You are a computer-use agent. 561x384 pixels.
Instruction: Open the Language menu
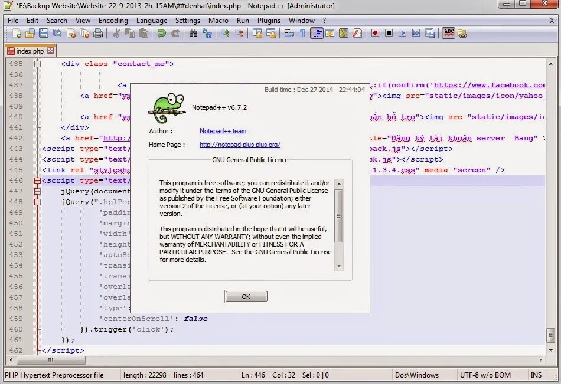(x=152, y=21)
